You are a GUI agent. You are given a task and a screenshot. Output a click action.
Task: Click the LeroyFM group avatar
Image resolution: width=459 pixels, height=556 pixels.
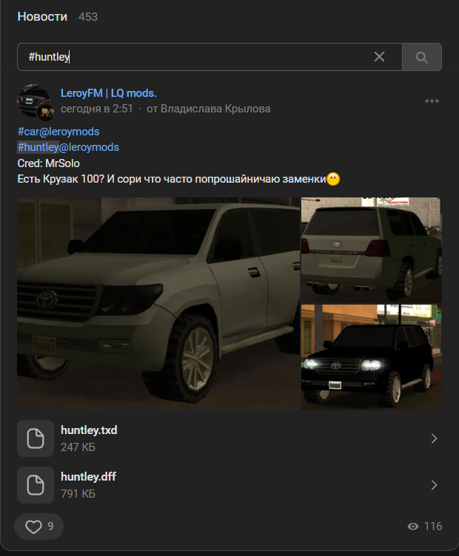(x=35, y=101)
